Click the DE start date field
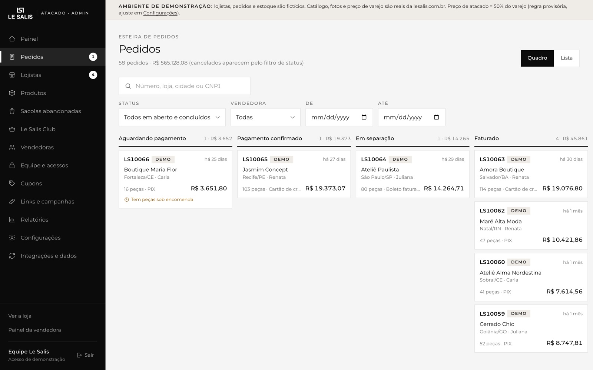The width and height of the screenshot is (593, 370). coord(339,117)
